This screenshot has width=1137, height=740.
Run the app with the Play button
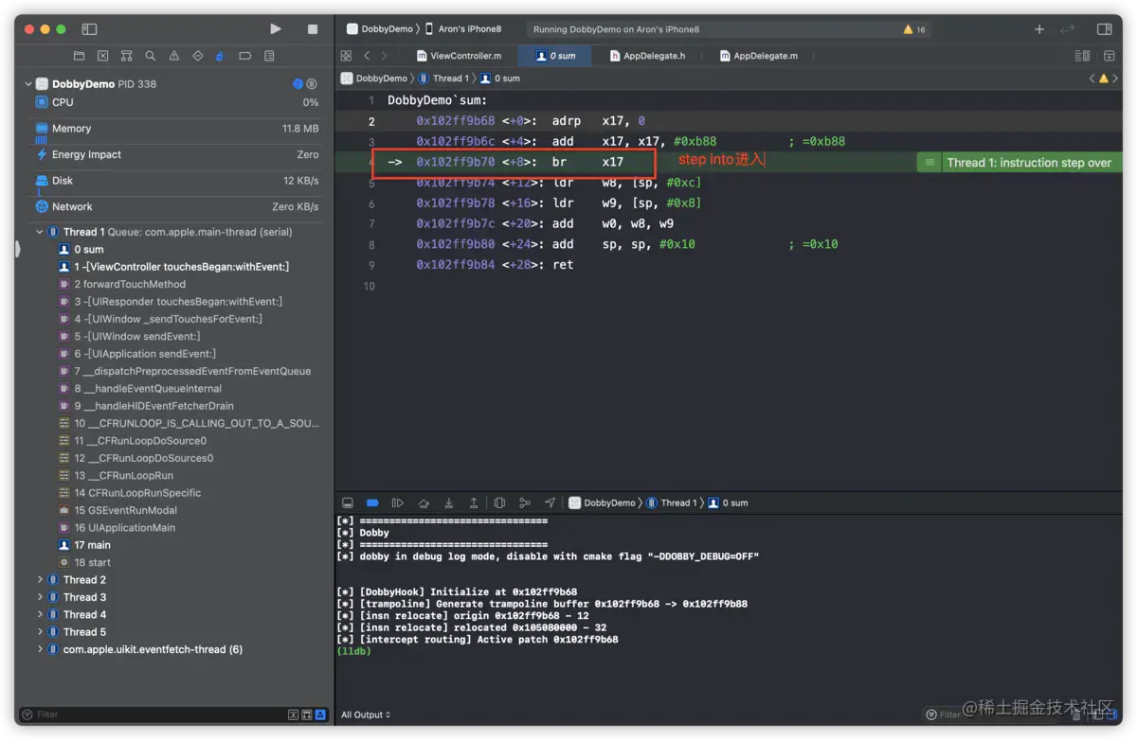tap(276, 29)
